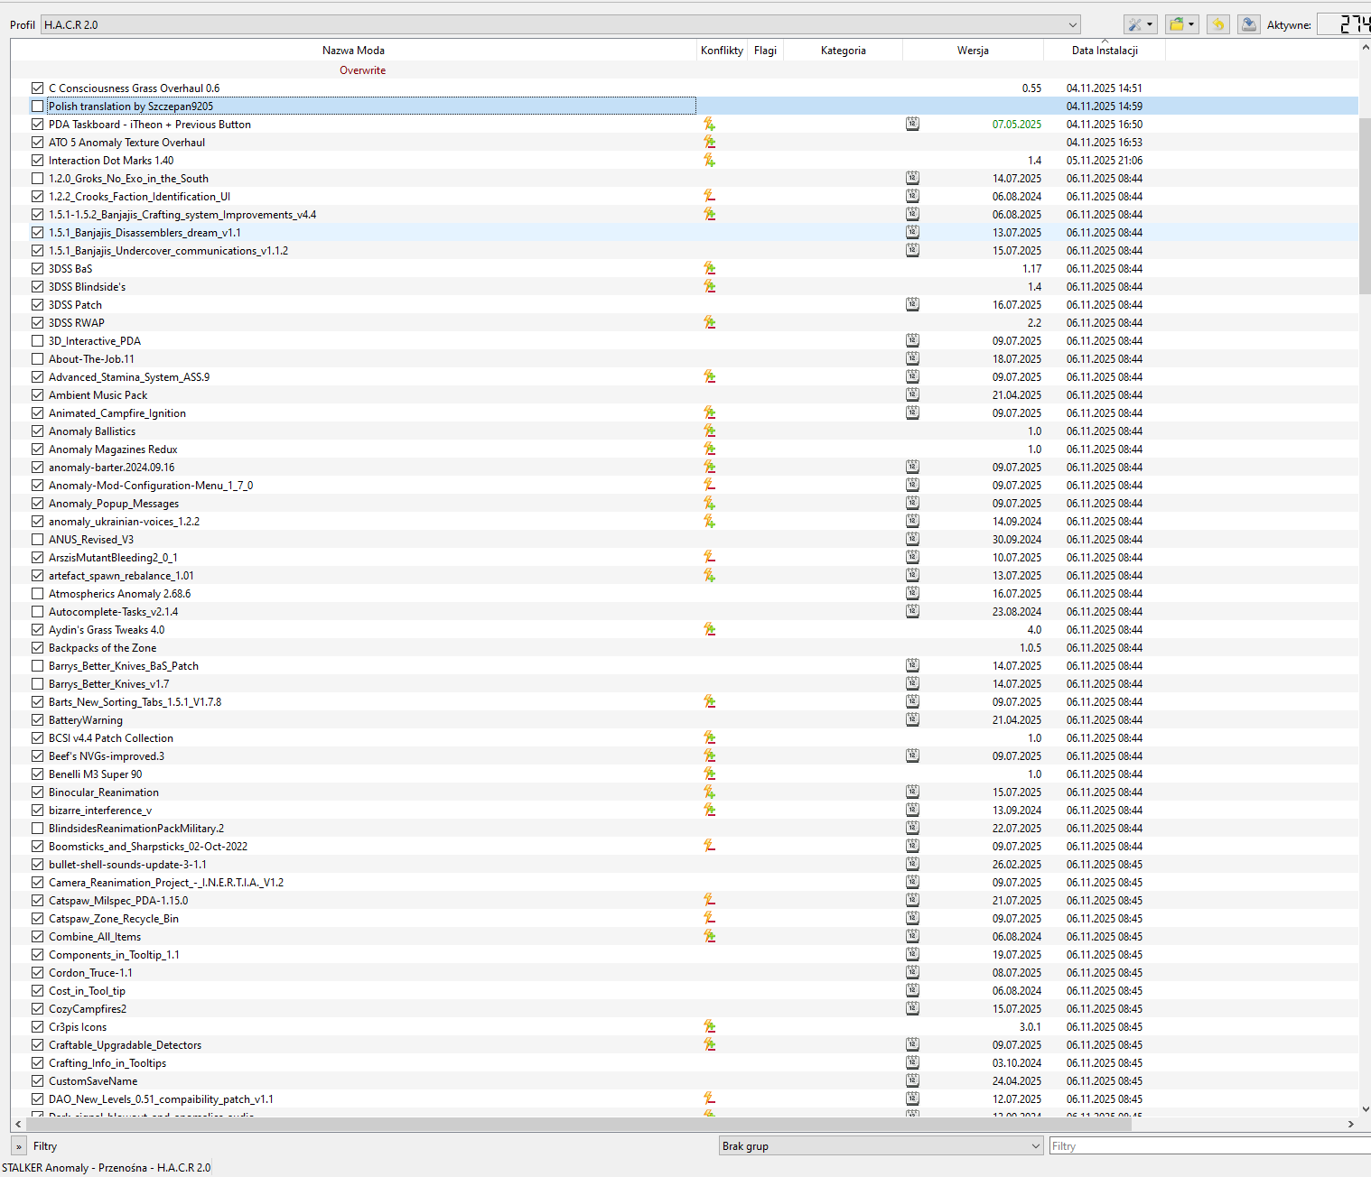
Task: Select the Backpacks of the Zone mod
Action: pyautogui.click(x=102, y=648)
